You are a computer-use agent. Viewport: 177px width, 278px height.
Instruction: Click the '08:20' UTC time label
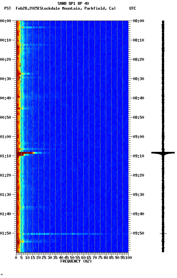(x=139, y=60)
